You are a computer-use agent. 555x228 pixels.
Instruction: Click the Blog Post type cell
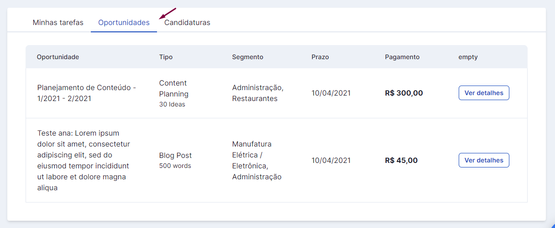(x=175, y=160)
